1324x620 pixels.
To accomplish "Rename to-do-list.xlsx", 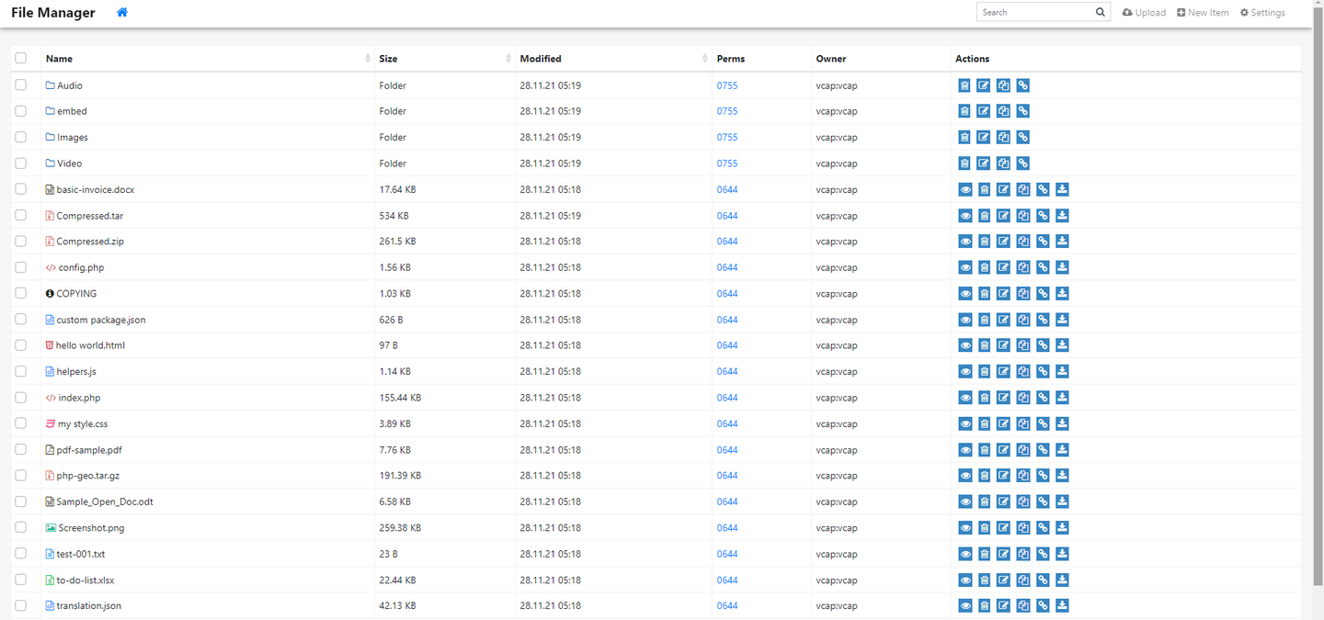I will 1003,581.
